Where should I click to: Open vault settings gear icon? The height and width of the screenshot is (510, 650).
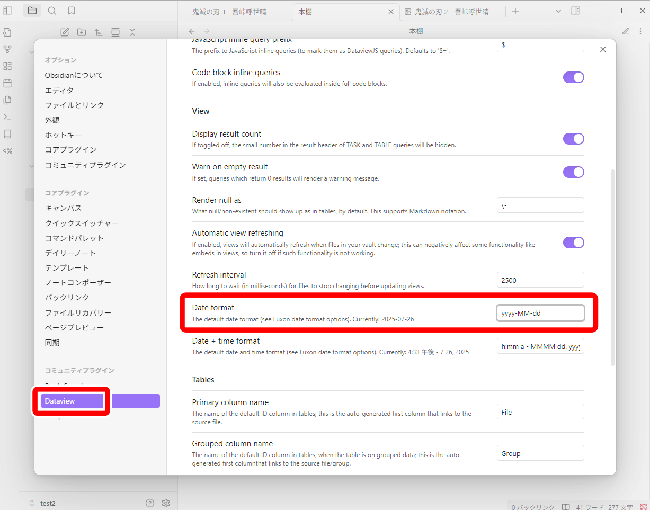pos(166,503)
